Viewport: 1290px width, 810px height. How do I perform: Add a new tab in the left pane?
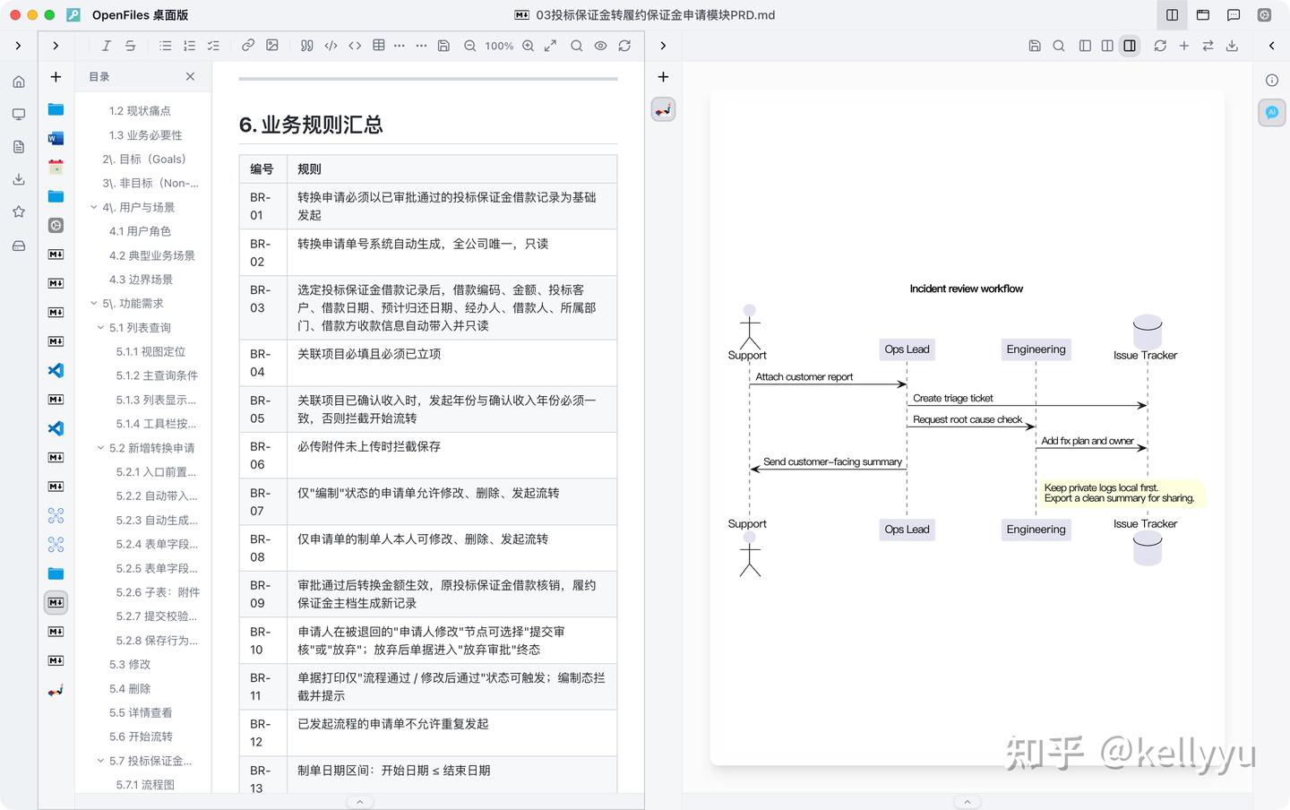pos(56,77)
